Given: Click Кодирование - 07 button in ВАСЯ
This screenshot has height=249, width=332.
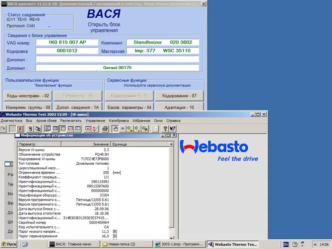Looking at the screenshot, I should pyautogui.click(x=179, y=96).
